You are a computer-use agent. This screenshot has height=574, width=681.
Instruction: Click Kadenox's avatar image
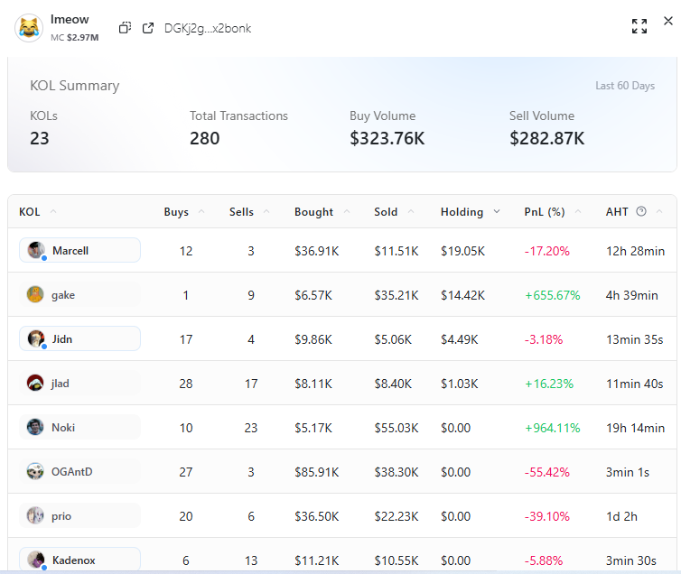(x=35, y=560)
